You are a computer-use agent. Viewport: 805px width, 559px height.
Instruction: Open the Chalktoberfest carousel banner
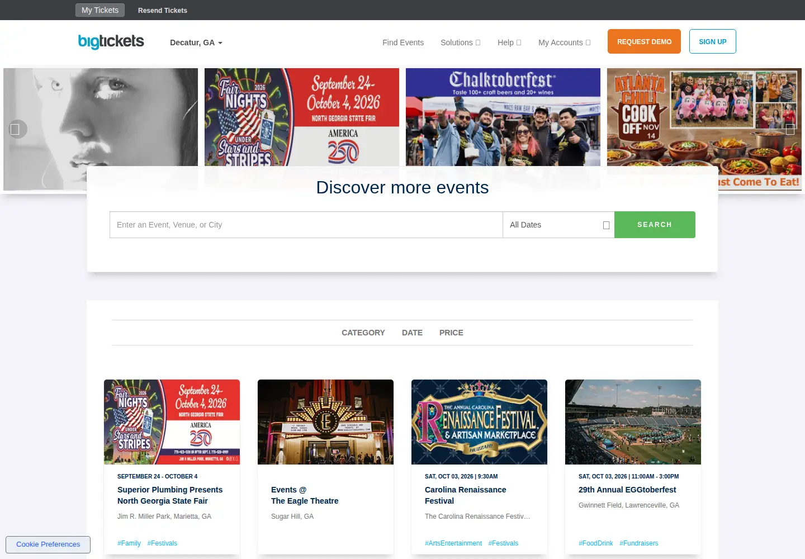503,117
